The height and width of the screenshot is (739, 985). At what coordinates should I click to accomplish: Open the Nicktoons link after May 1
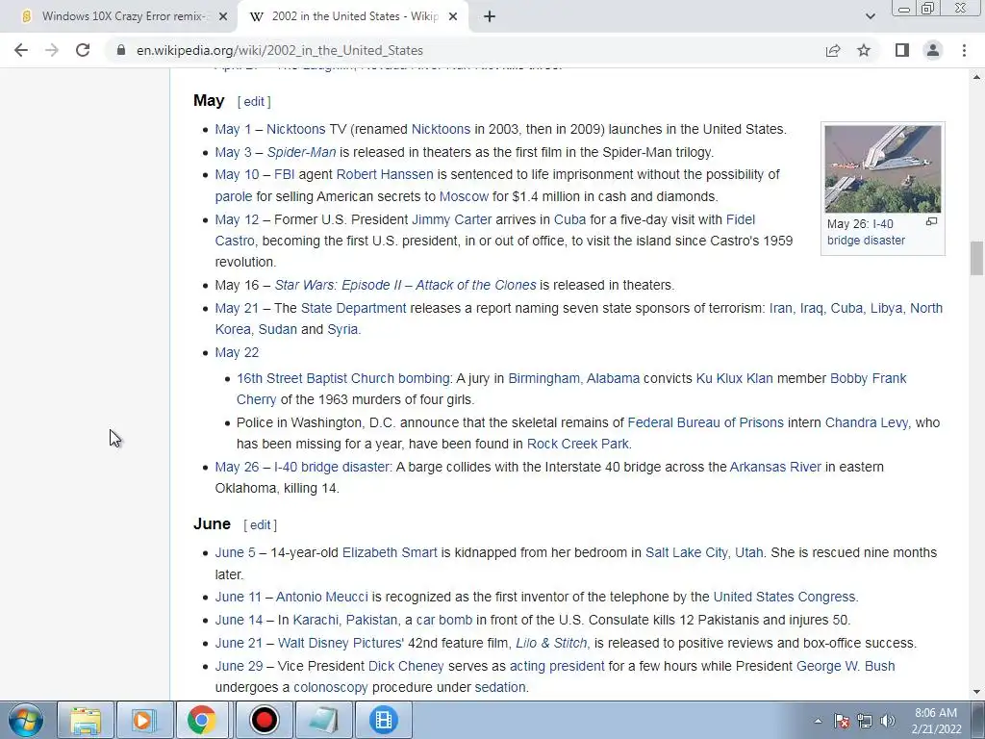[x=296, y=130]
